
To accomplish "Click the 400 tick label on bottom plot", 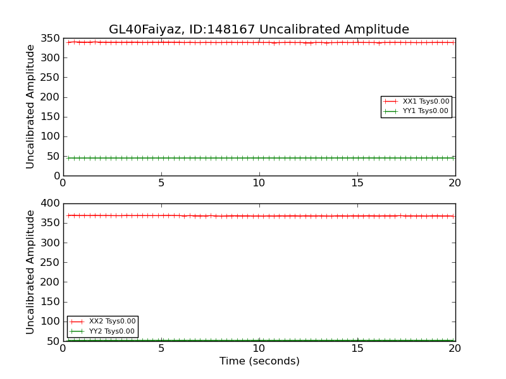I will 50,203.
